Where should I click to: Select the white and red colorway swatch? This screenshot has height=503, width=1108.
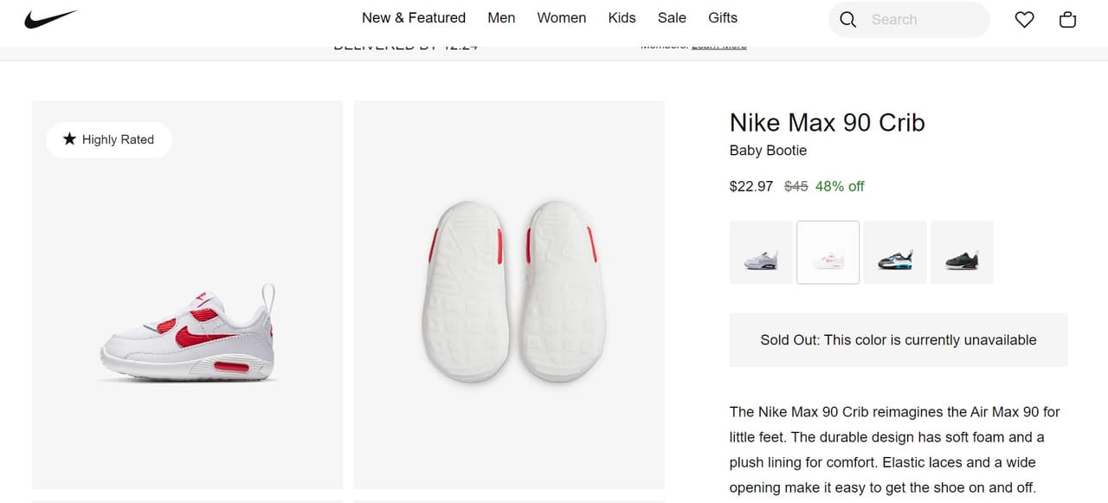coord(828,252)
